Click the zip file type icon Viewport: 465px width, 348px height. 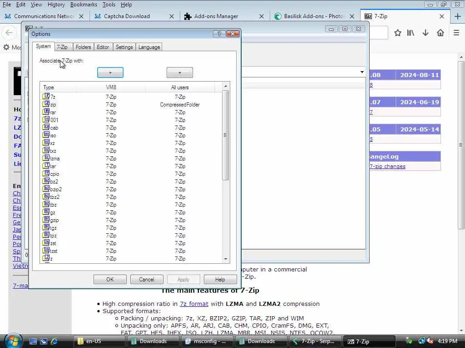tap(46, 104)
